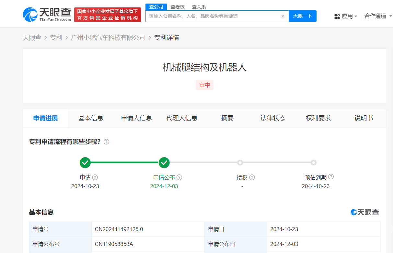The width and height of the screenshot is (393, 253).
Task: Click the 天眼一下 search button
Action: (x=303, y=16)
